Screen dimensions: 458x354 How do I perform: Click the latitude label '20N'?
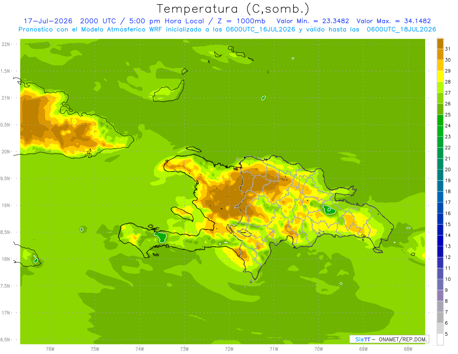(x=5, y=152)
